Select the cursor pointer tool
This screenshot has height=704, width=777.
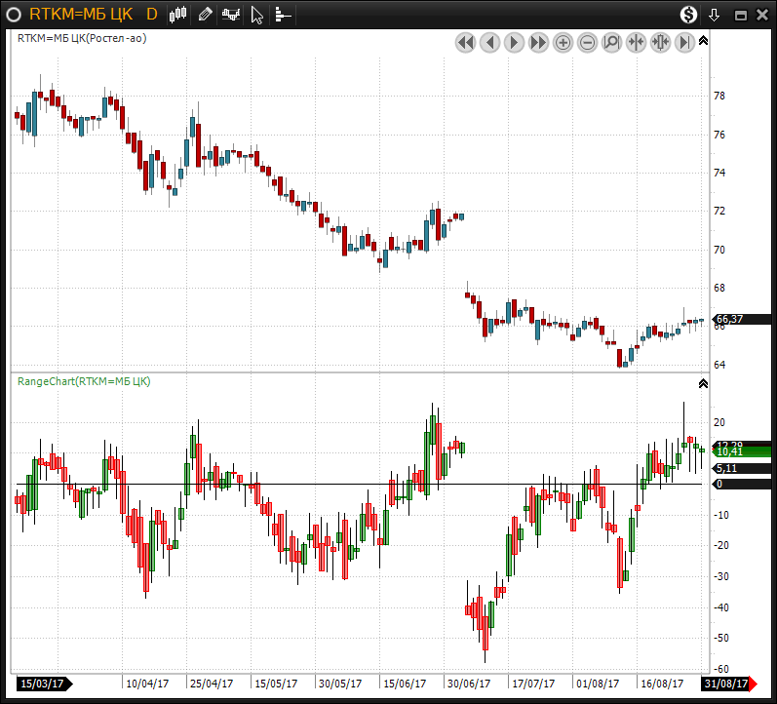coord(257,15)
